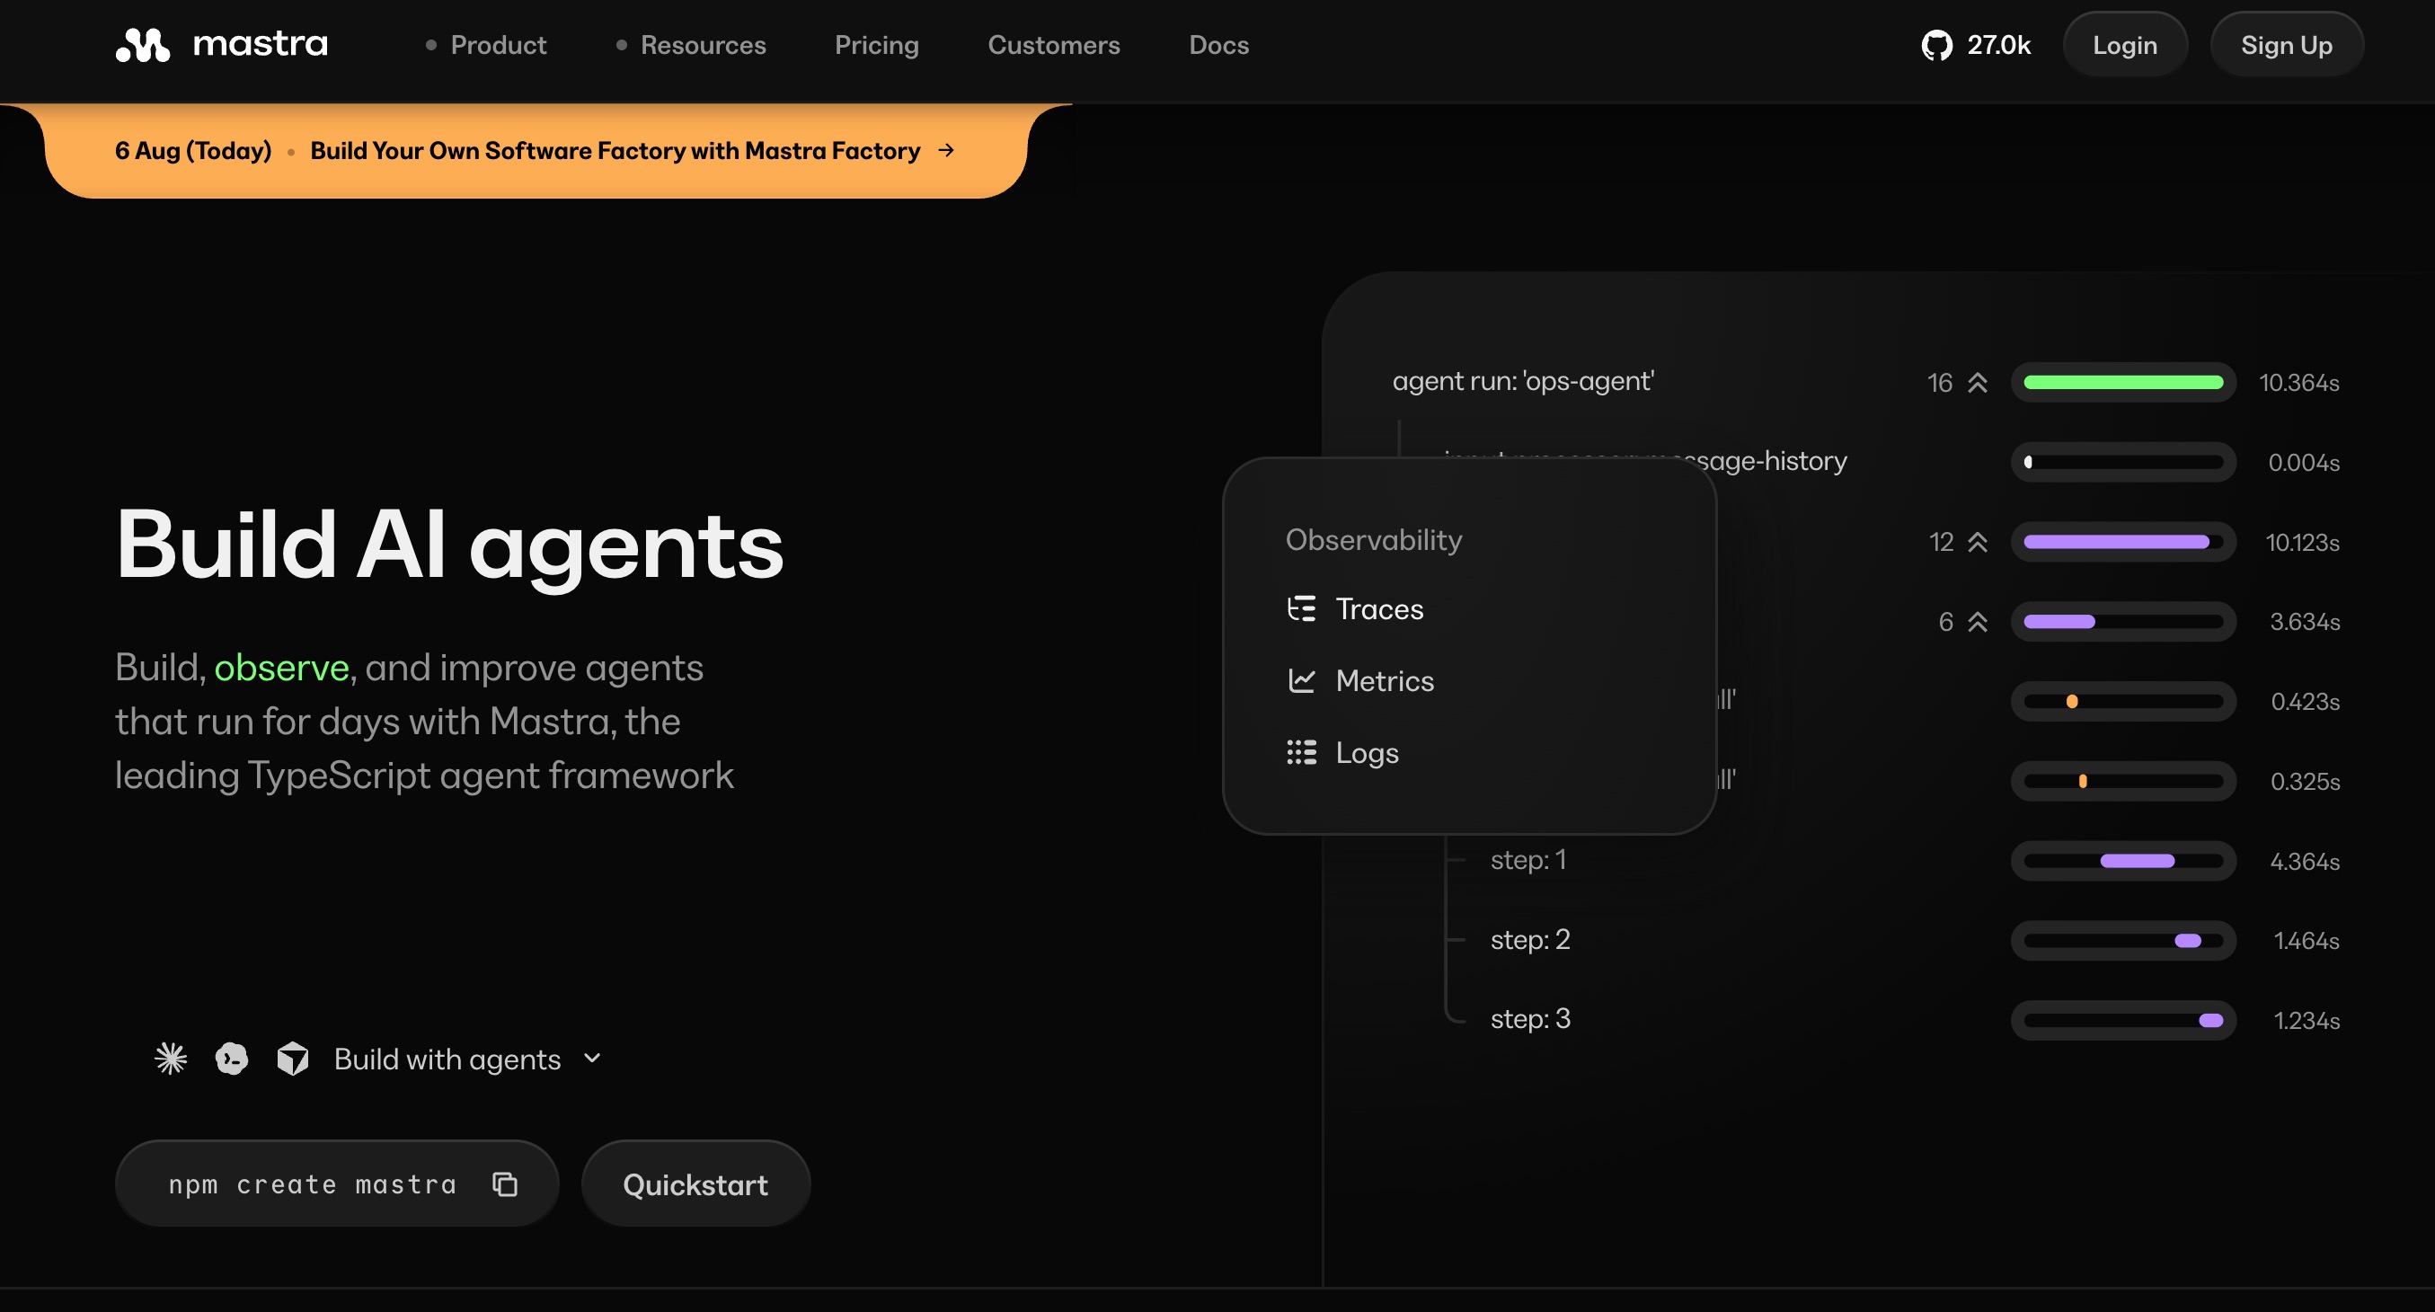Go to the Pricing page
Viewport: 2435px width, 1312px height.
coord(876,45)
